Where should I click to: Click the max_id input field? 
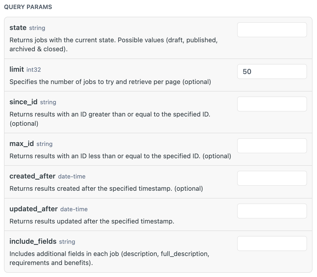[x=272, y=146]
